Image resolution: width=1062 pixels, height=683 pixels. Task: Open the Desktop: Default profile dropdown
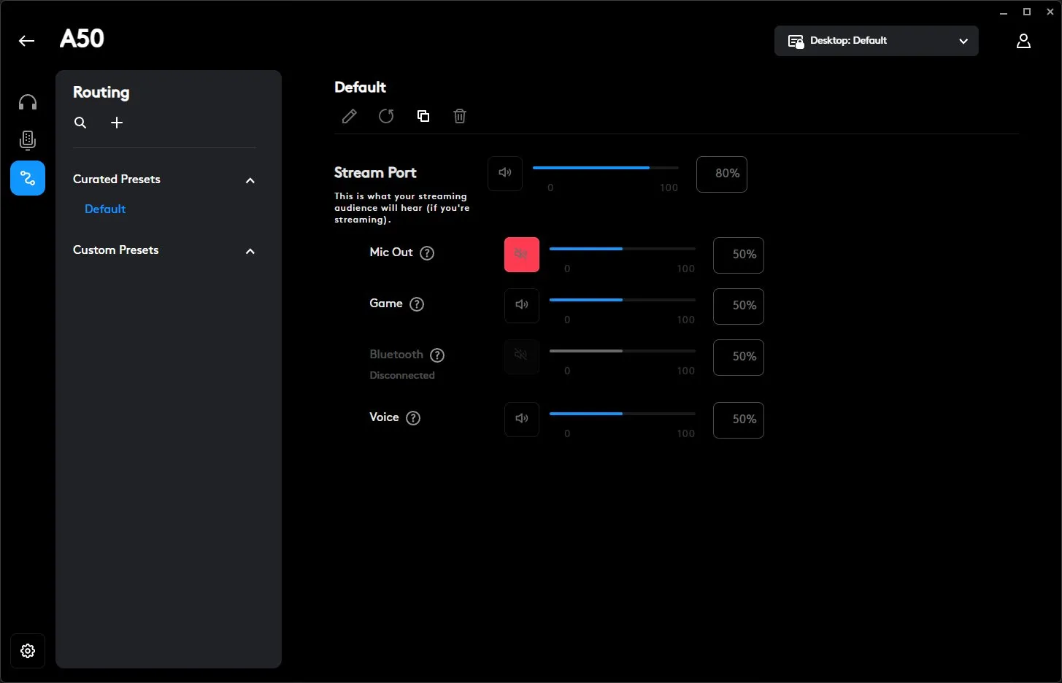pos(876,41)
